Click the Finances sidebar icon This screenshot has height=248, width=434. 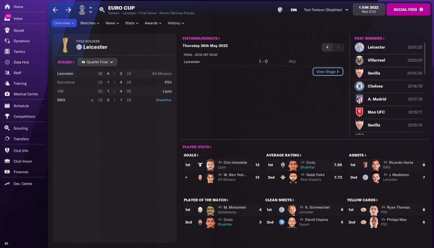coord(7,172)
